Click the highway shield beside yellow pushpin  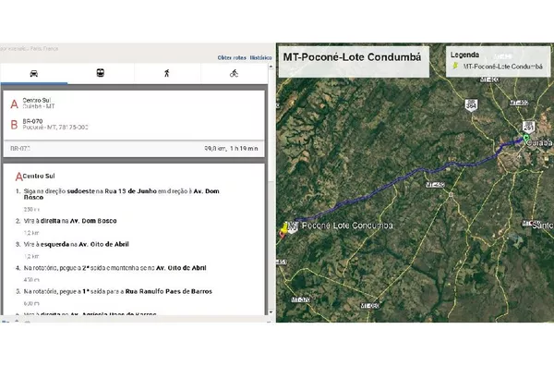(293, 227)
